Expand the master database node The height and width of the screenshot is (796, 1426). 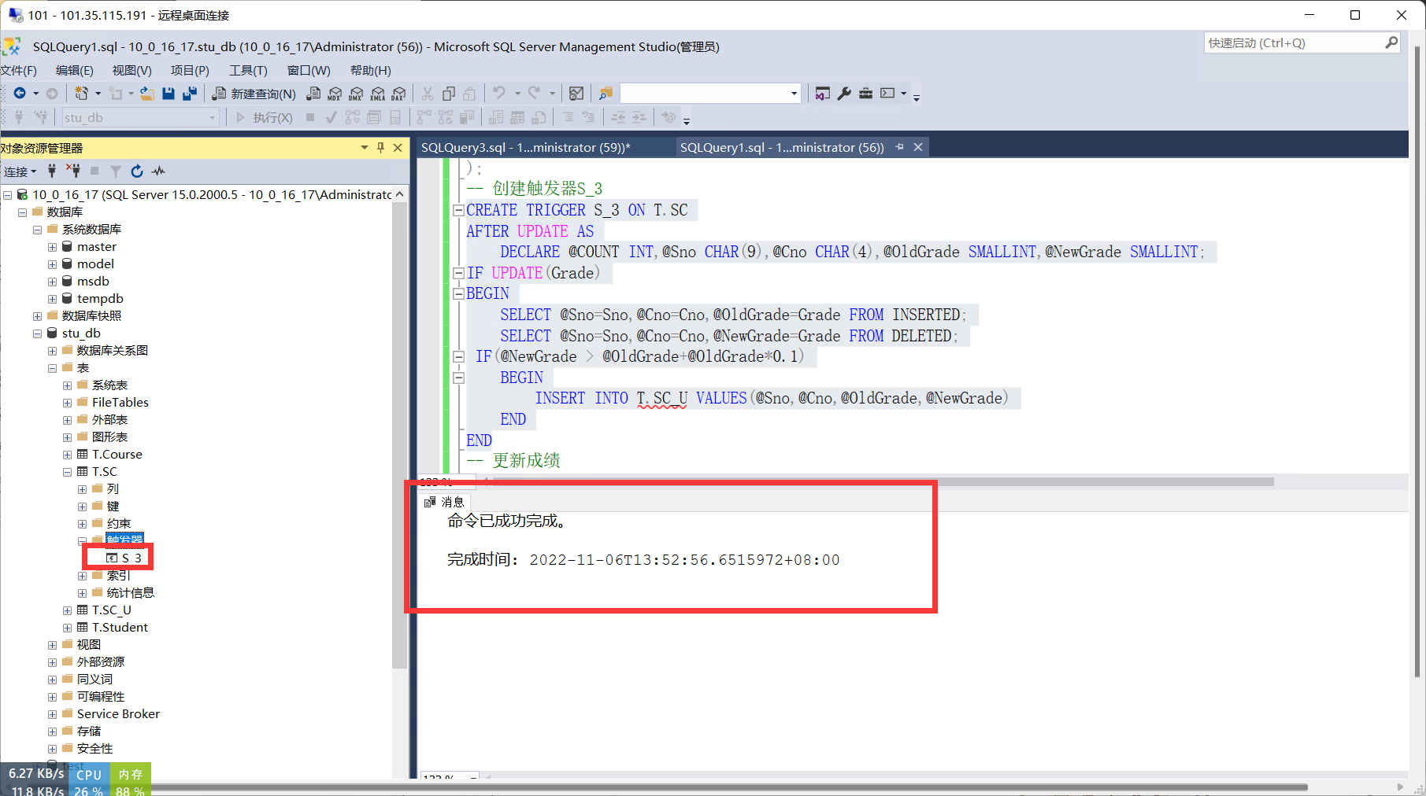click(x=53, y=247)
